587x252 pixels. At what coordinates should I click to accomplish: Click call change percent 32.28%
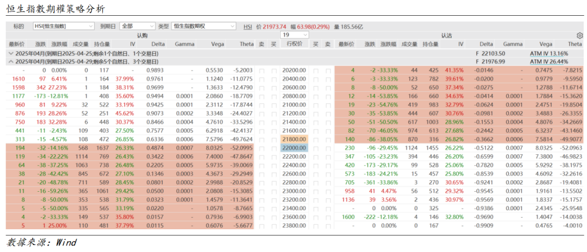tap(58, 122)
